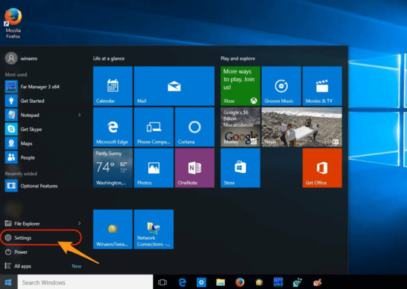Launch the OneNote tile
The image size is (407, 289).
click(195, 168)
